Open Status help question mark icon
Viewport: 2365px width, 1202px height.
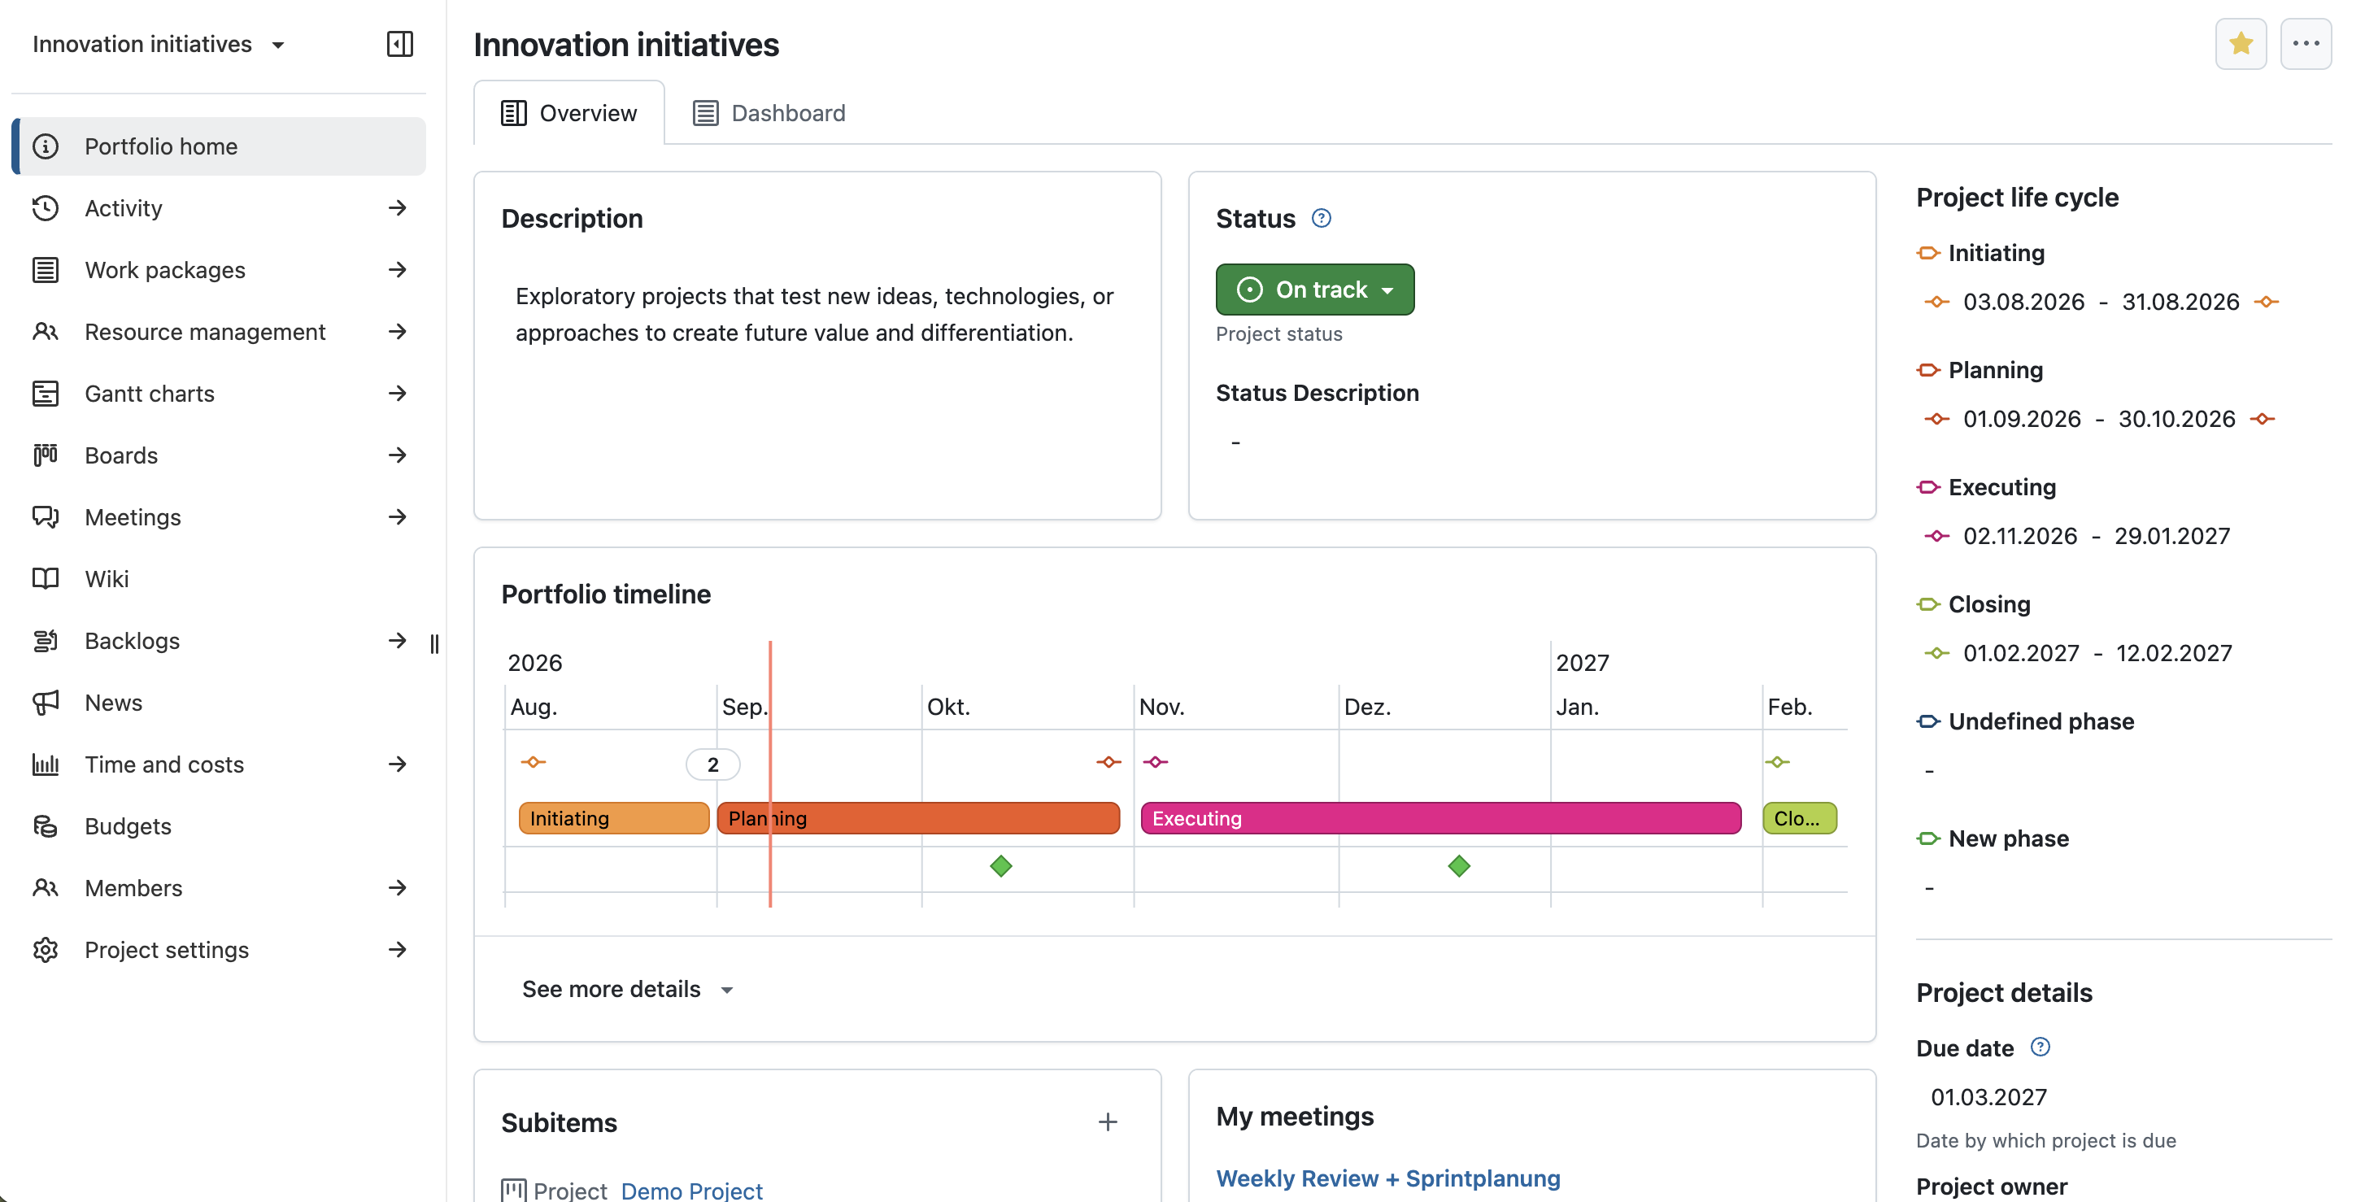click(x=1320, y=219)
